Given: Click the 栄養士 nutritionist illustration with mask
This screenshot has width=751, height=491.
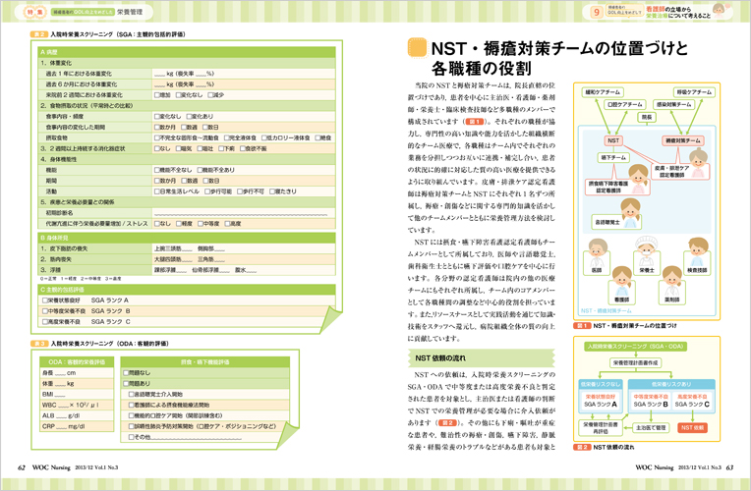Looking at the screenshot, I should (x=647, y=252).
